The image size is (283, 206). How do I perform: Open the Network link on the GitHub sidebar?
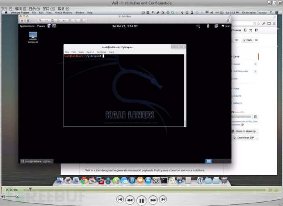(237, 103)
